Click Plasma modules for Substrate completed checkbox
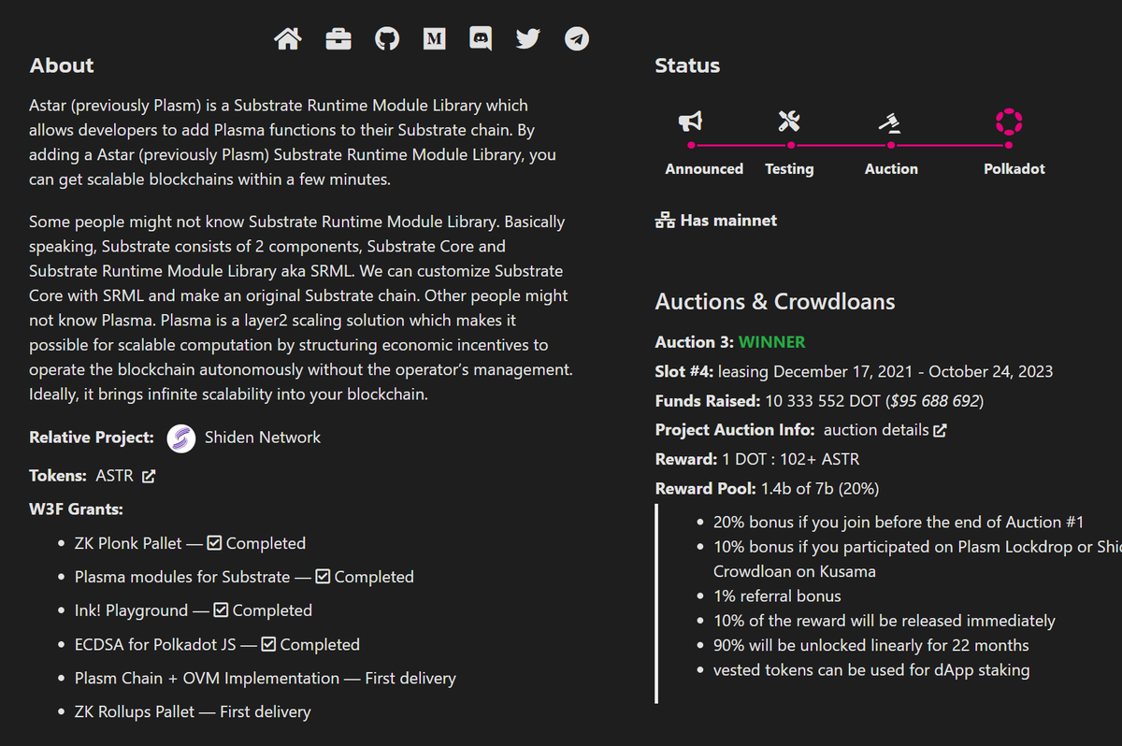 [x=323, y=577]
